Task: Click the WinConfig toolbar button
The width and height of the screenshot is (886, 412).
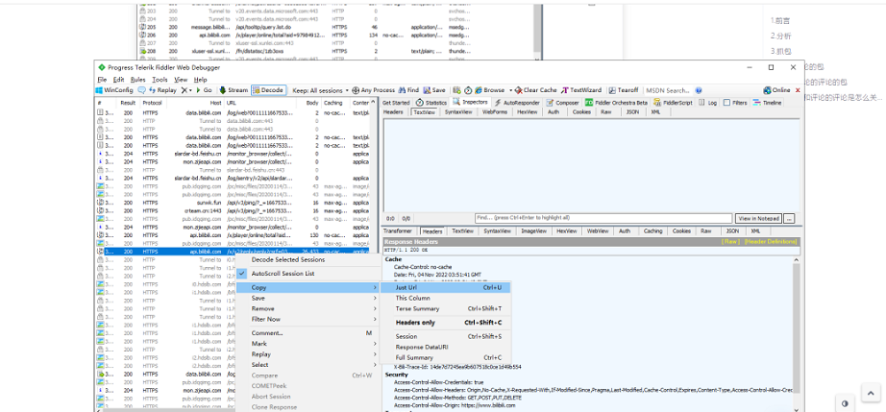Action: pyautogui.click(x=114, y=90)
